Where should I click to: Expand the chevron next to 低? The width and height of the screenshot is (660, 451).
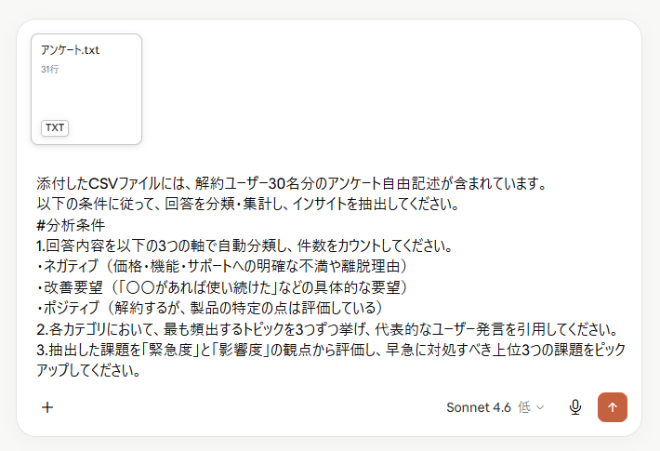540,407
